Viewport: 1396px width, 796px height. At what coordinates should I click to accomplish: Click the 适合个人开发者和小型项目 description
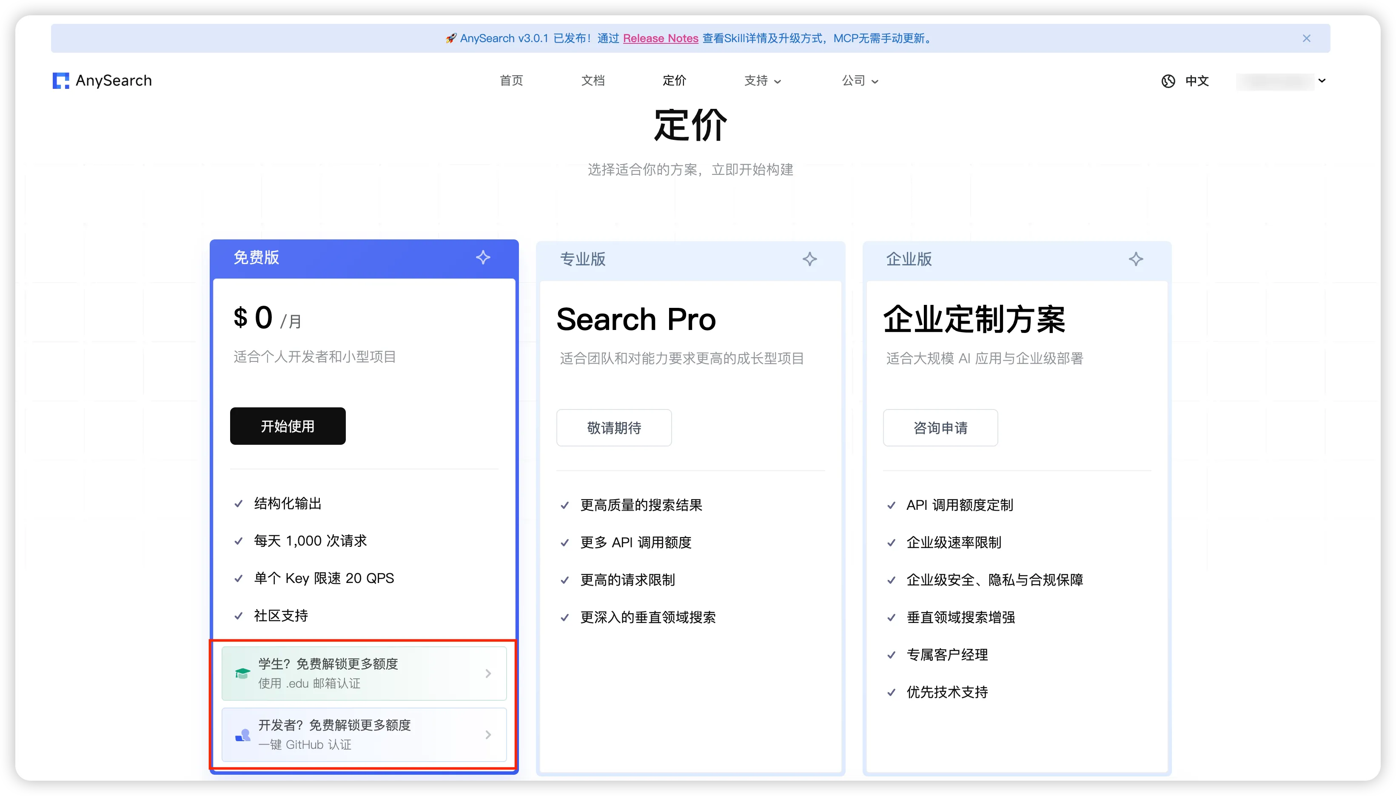(315, 357)
